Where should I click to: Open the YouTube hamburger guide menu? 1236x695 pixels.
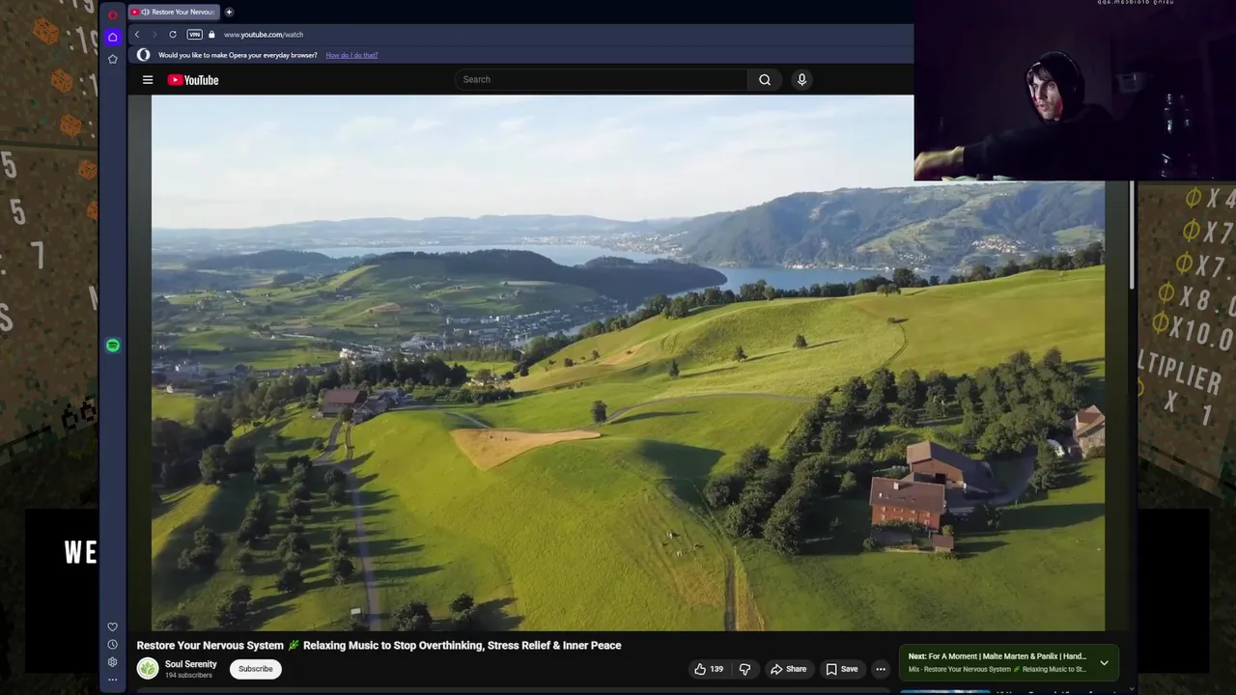[148, 80]
